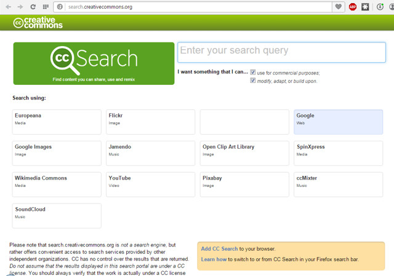Select the Europeana media search option

[57, 122]
